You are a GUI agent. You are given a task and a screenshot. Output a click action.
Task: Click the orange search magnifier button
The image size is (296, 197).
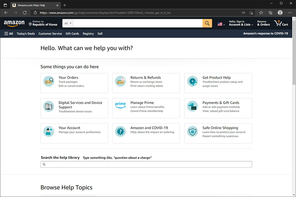tap(207, 23)
